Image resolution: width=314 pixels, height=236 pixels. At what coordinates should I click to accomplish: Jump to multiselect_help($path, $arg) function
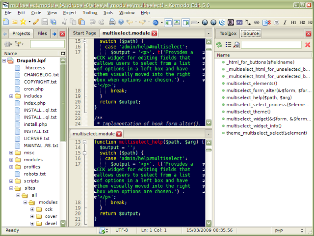pyautogui.click(x=259, y=97)
